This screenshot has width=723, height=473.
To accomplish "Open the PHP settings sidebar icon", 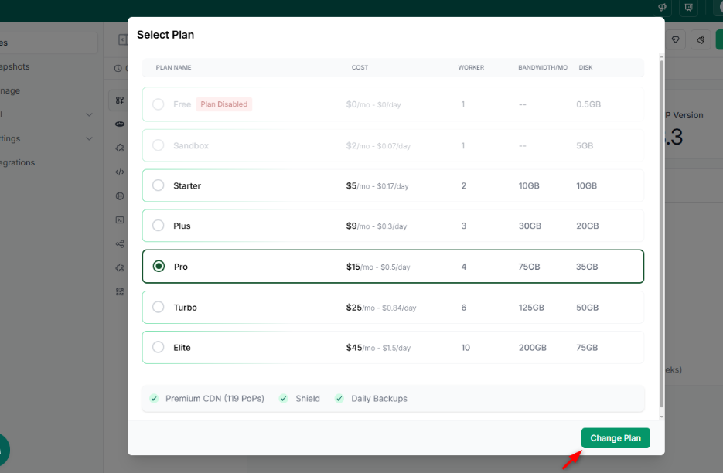I will (x=120, y=124).
